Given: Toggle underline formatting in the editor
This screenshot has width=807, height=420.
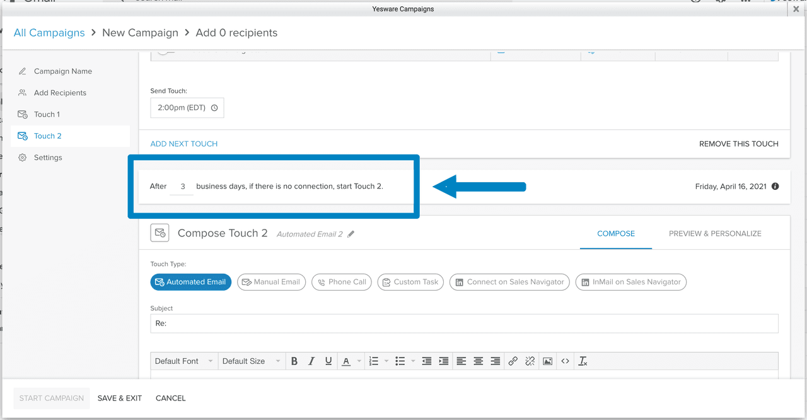Looking at the screenshot, I should [328, 361].
